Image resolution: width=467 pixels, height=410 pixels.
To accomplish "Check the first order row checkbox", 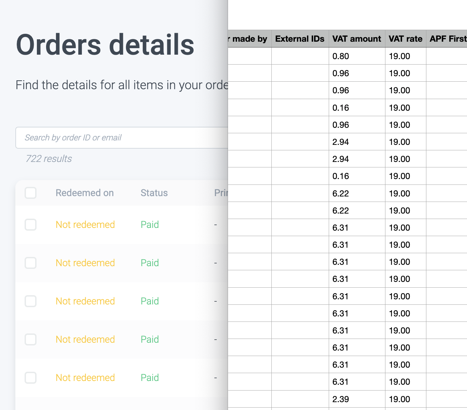I will [x=31, y=225].
